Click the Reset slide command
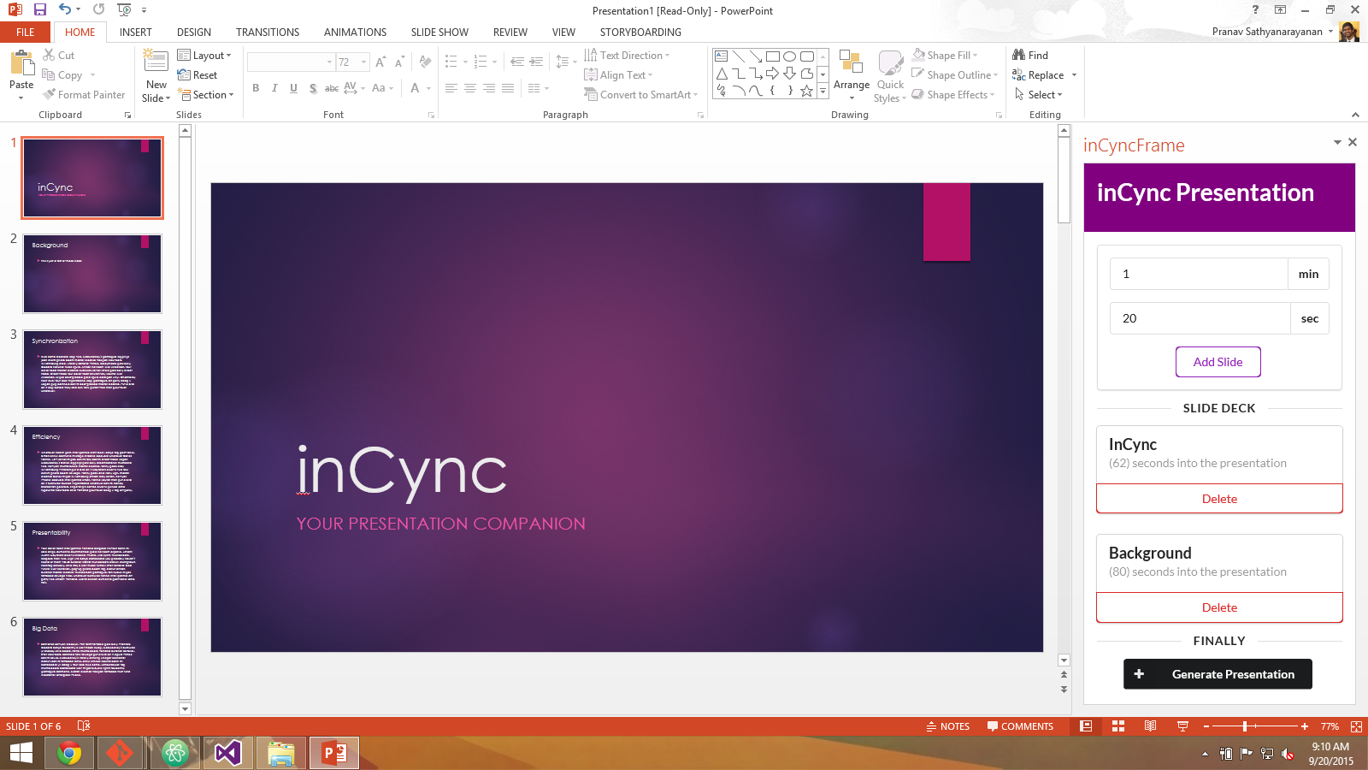 pyautogui.click(x=198, y=74)
